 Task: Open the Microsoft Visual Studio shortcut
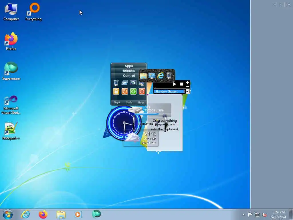point(11,105)
